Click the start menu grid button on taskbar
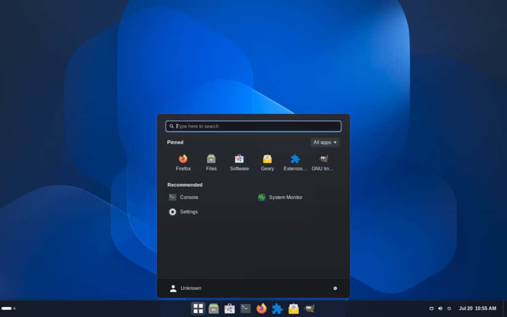 (198, 308)
